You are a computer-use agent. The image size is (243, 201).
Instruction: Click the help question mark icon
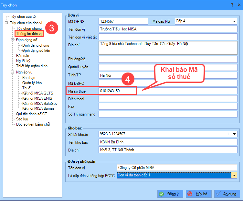231,5
